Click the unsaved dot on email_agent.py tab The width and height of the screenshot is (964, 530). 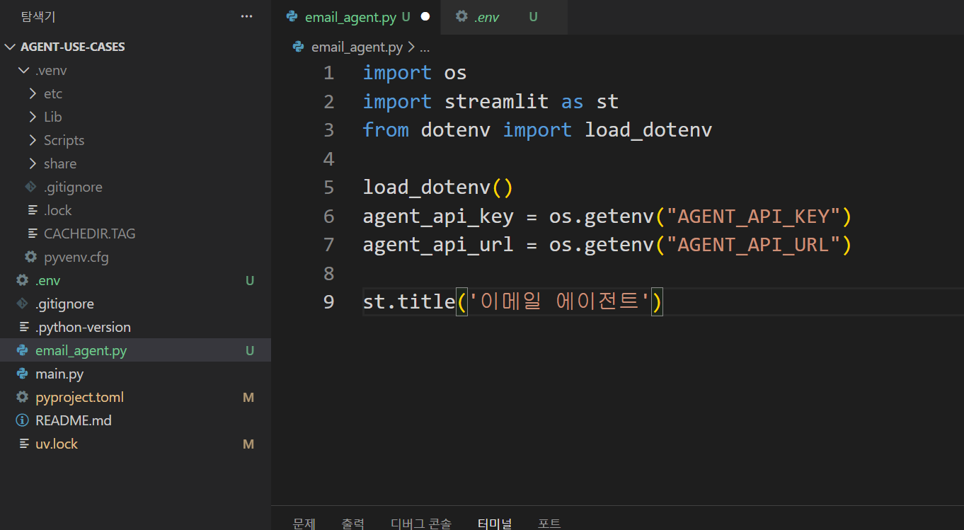click(425, 16)
